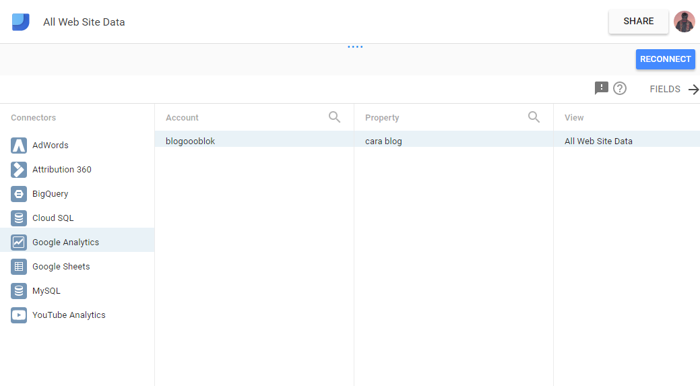This screenshot has height=386, width=700.
Task: Click the YouTube Analytics play icon
Action: (x=19, y=315)
